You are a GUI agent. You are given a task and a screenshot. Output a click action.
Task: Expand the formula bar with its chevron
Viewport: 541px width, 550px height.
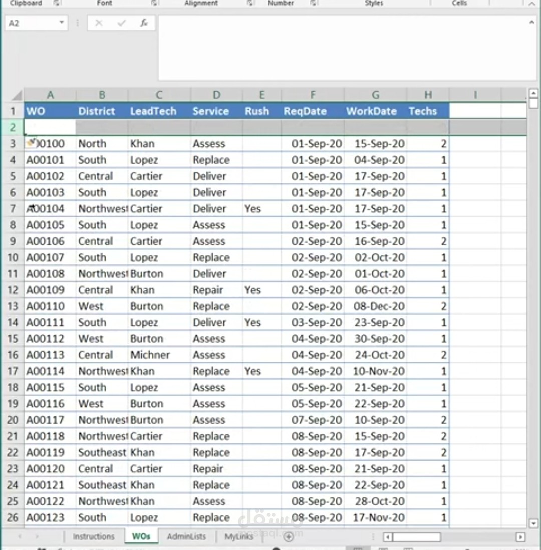click(x=531, y=22)
